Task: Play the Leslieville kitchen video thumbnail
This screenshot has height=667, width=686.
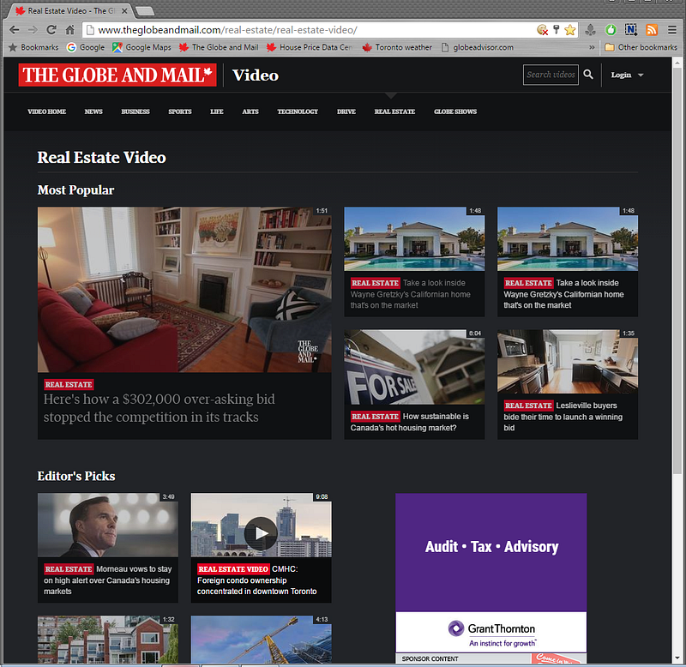Action: pos(568,362)
